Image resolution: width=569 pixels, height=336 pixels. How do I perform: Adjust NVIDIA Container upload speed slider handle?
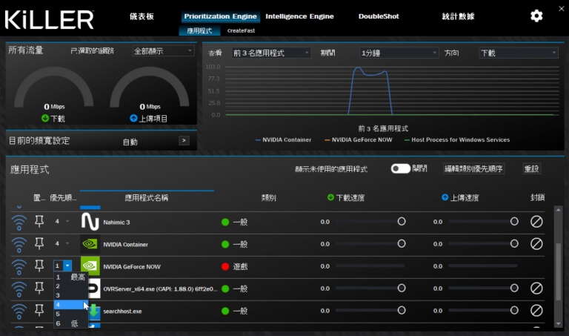coord(514,244)
